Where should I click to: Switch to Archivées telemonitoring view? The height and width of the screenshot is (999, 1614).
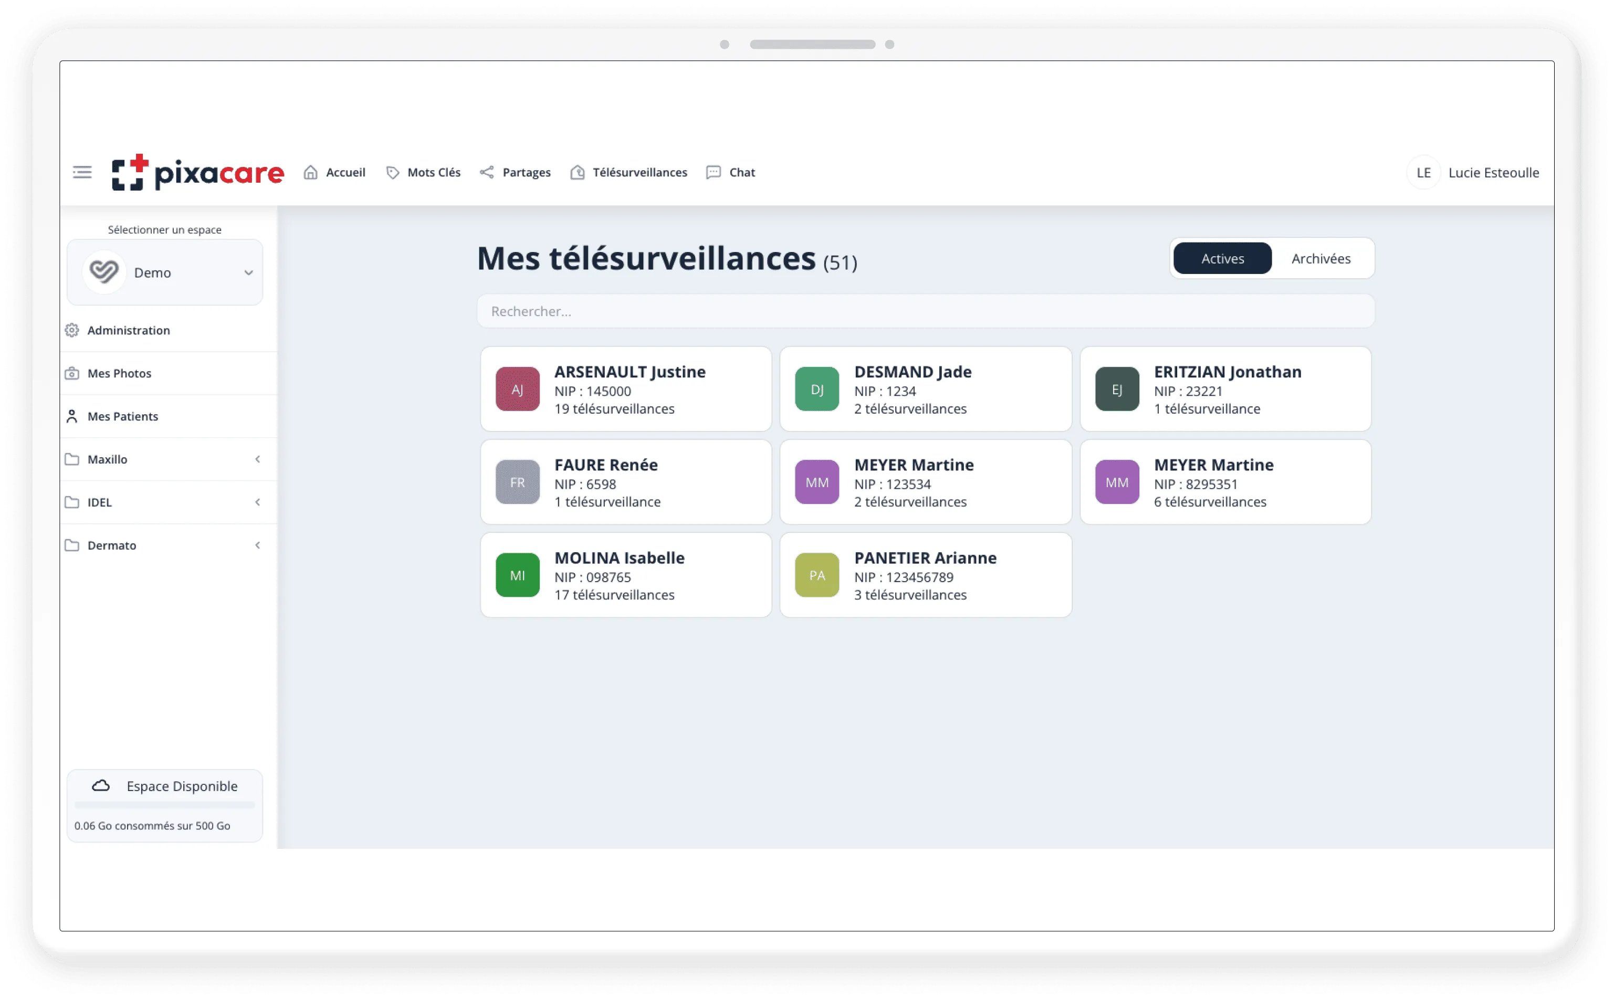pos(1322,258)
